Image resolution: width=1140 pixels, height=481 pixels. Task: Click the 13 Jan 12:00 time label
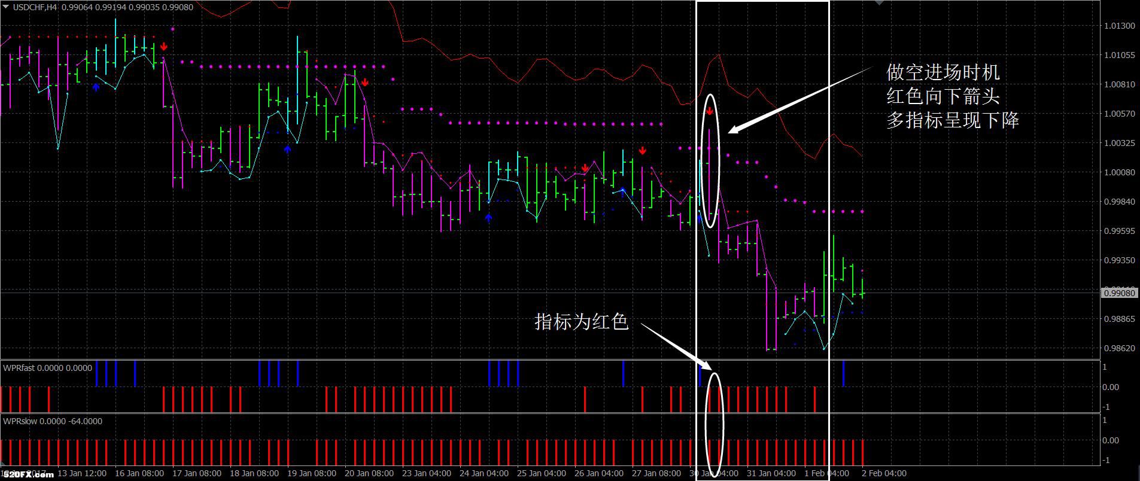[82, 473]
